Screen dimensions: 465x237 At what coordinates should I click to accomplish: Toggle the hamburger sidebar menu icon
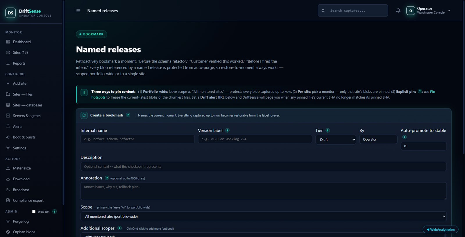[x=78, y=11]
